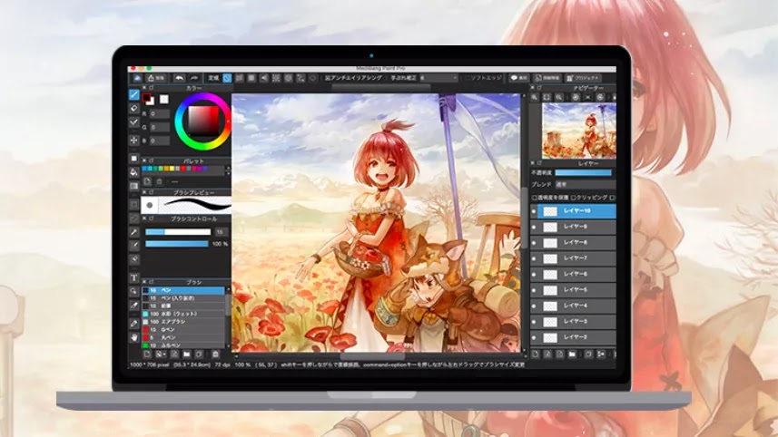Hide レイヤー10 using its visibility dot
The width and height of the screenshot is (778, 437).
[x=534, y=211]
